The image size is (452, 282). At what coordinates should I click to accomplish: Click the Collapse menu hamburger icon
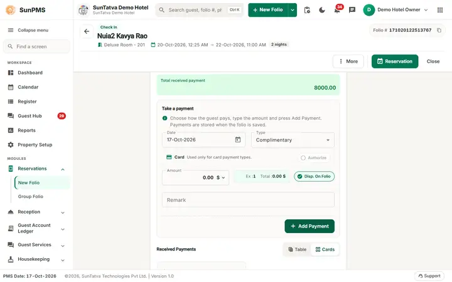click(x=11, y=30)
